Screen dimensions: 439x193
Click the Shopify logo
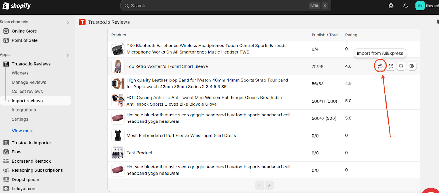tap(17, 6)
